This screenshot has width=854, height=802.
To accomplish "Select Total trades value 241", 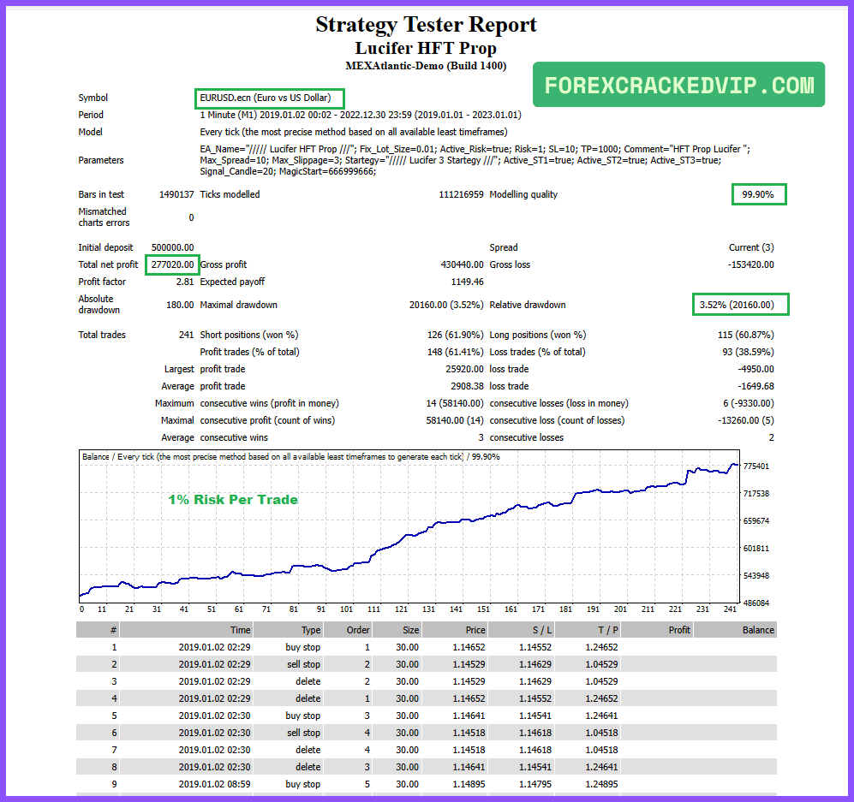I will click(186, 335).
